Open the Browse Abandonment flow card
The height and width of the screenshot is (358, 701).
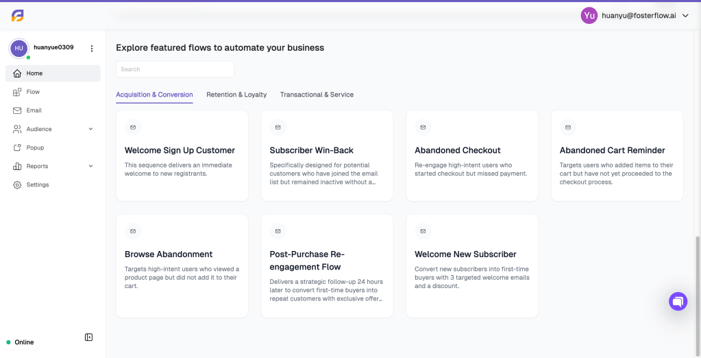click(182, 266)
